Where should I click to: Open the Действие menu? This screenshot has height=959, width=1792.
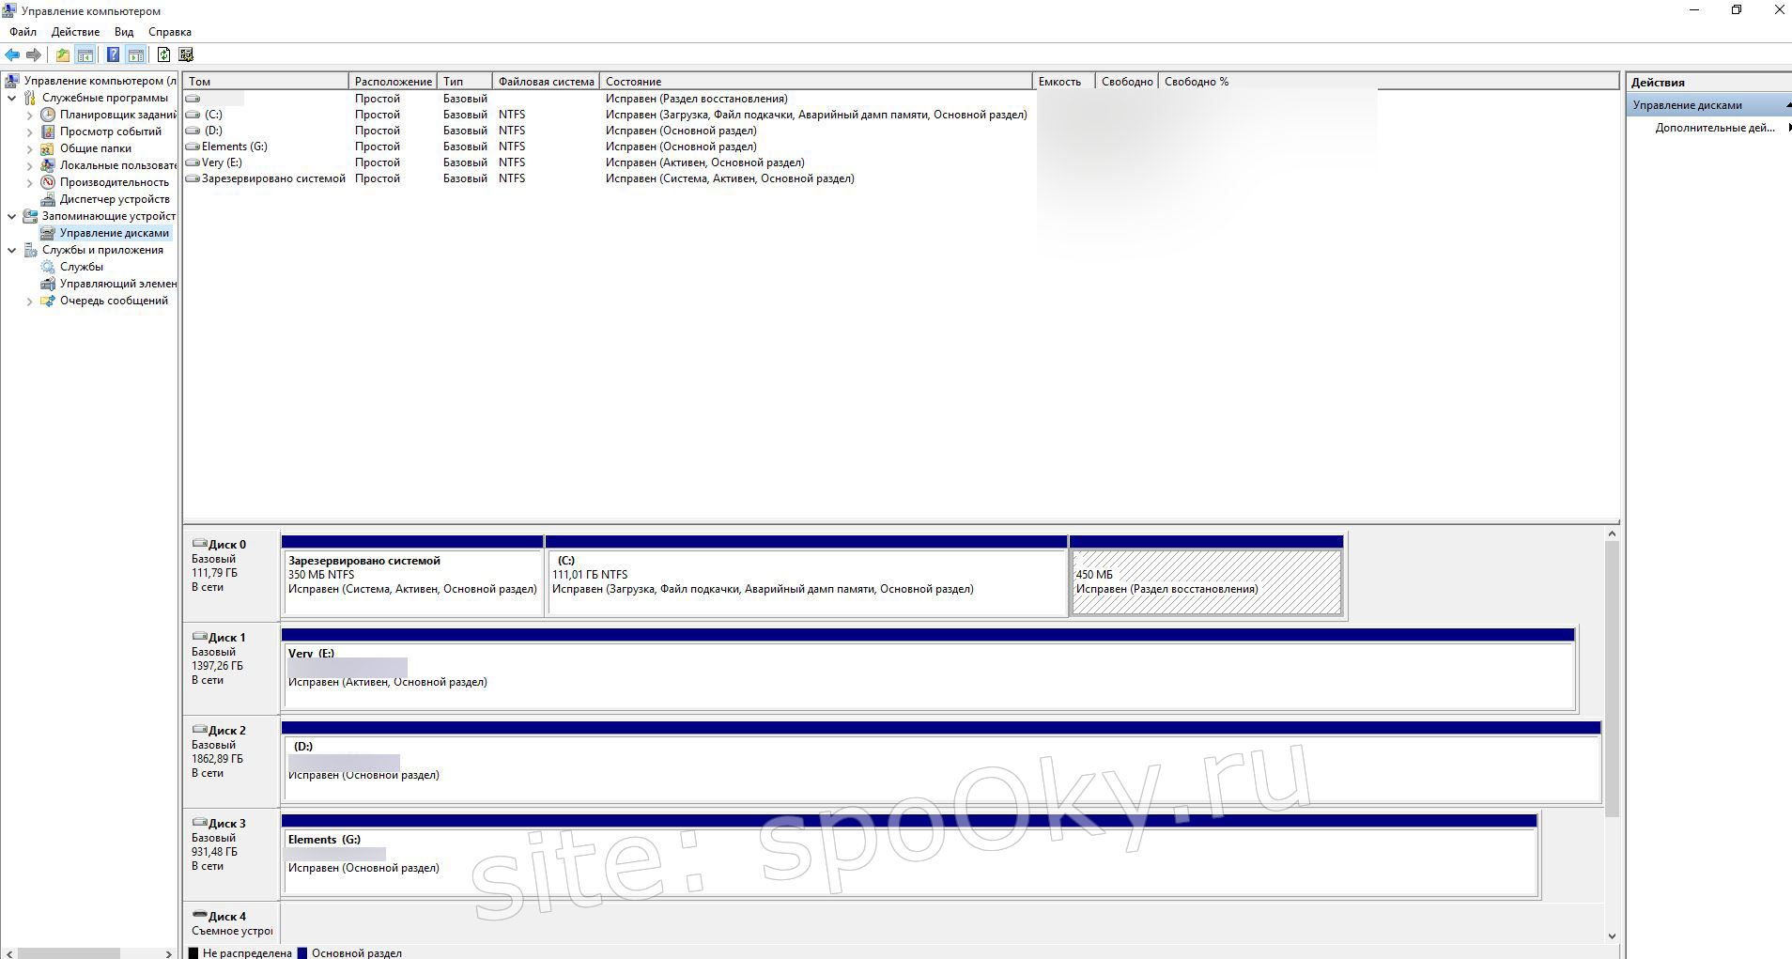coord(75,31)
